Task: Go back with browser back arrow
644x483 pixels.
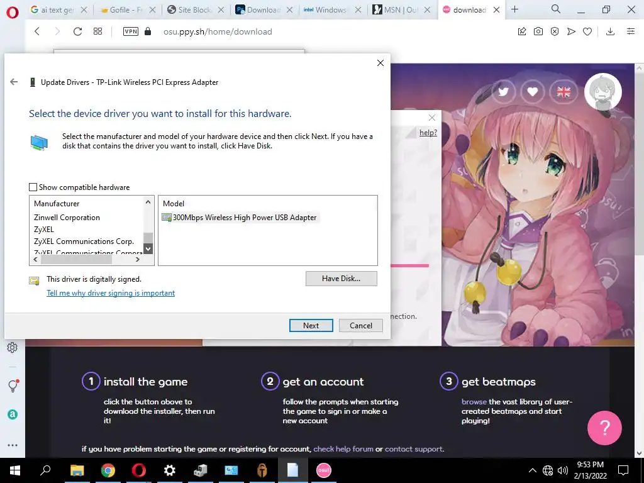Action: (37, 31)
